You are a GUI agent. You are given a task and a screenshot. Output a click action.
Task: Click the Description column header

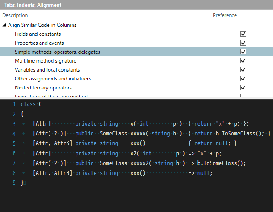pyautogui.click(x=105, y=15)
